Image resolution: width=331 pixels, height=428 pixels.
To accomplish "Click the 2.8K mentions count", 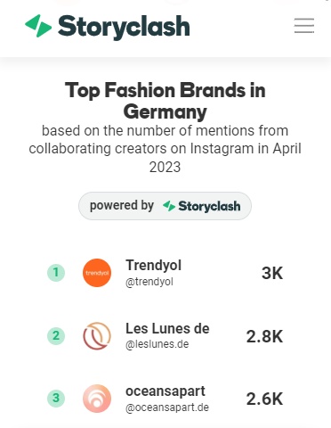I will click(x=264, y=336).
